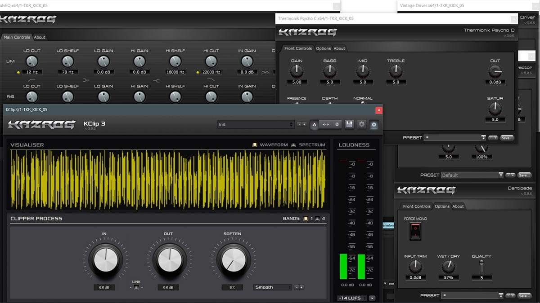The image size is (540, 303).
Task: Click the IN 0.0 dB value field
Action: tap(104, 287)
